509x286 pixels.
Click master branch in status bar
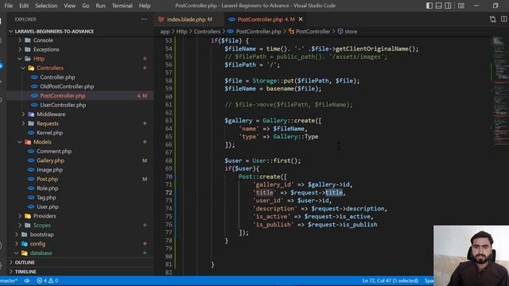[9, 280]
